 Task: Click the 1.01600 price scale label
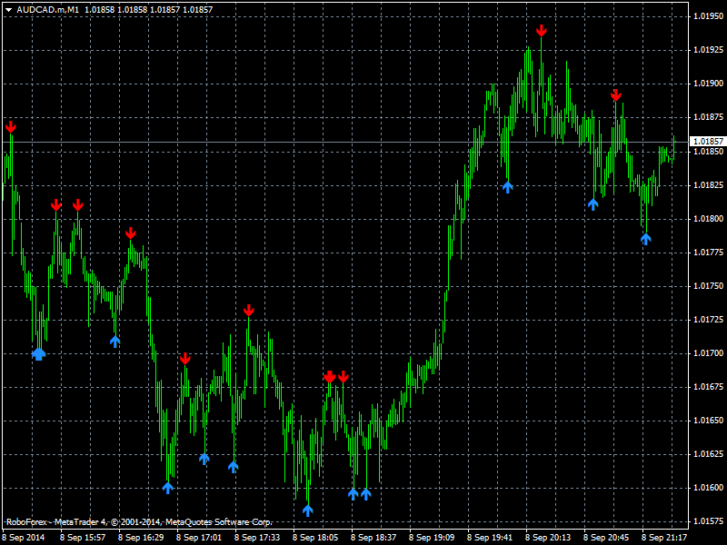click(708, 488)
